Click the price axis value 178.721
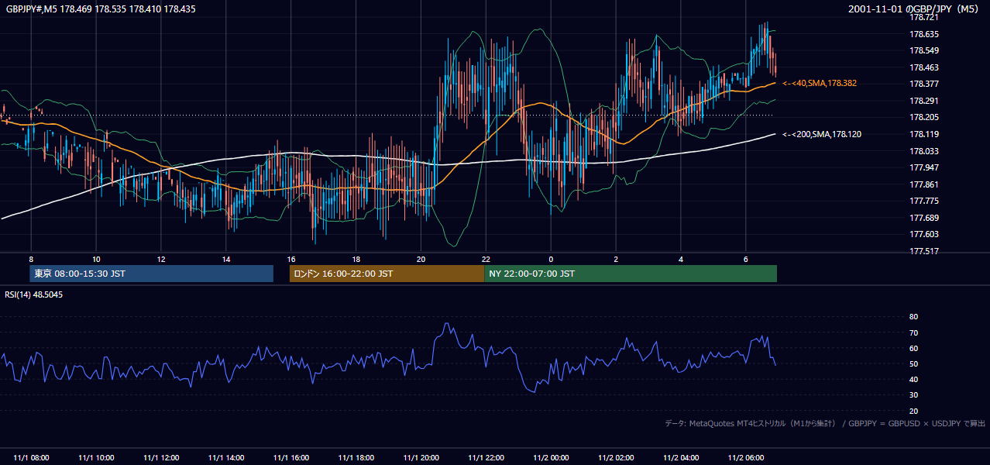This screenshot has width=990, height=465. [x=923, y=17]
